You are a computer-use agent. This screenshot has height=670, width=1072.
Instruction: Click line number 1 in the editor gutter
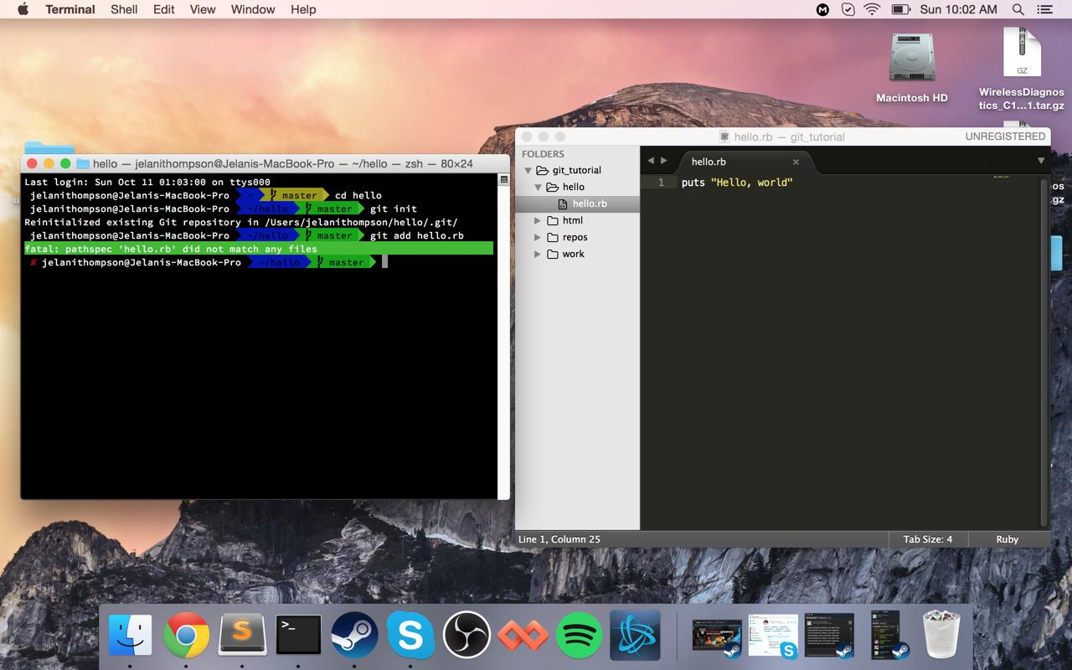[x=661, y=183]
